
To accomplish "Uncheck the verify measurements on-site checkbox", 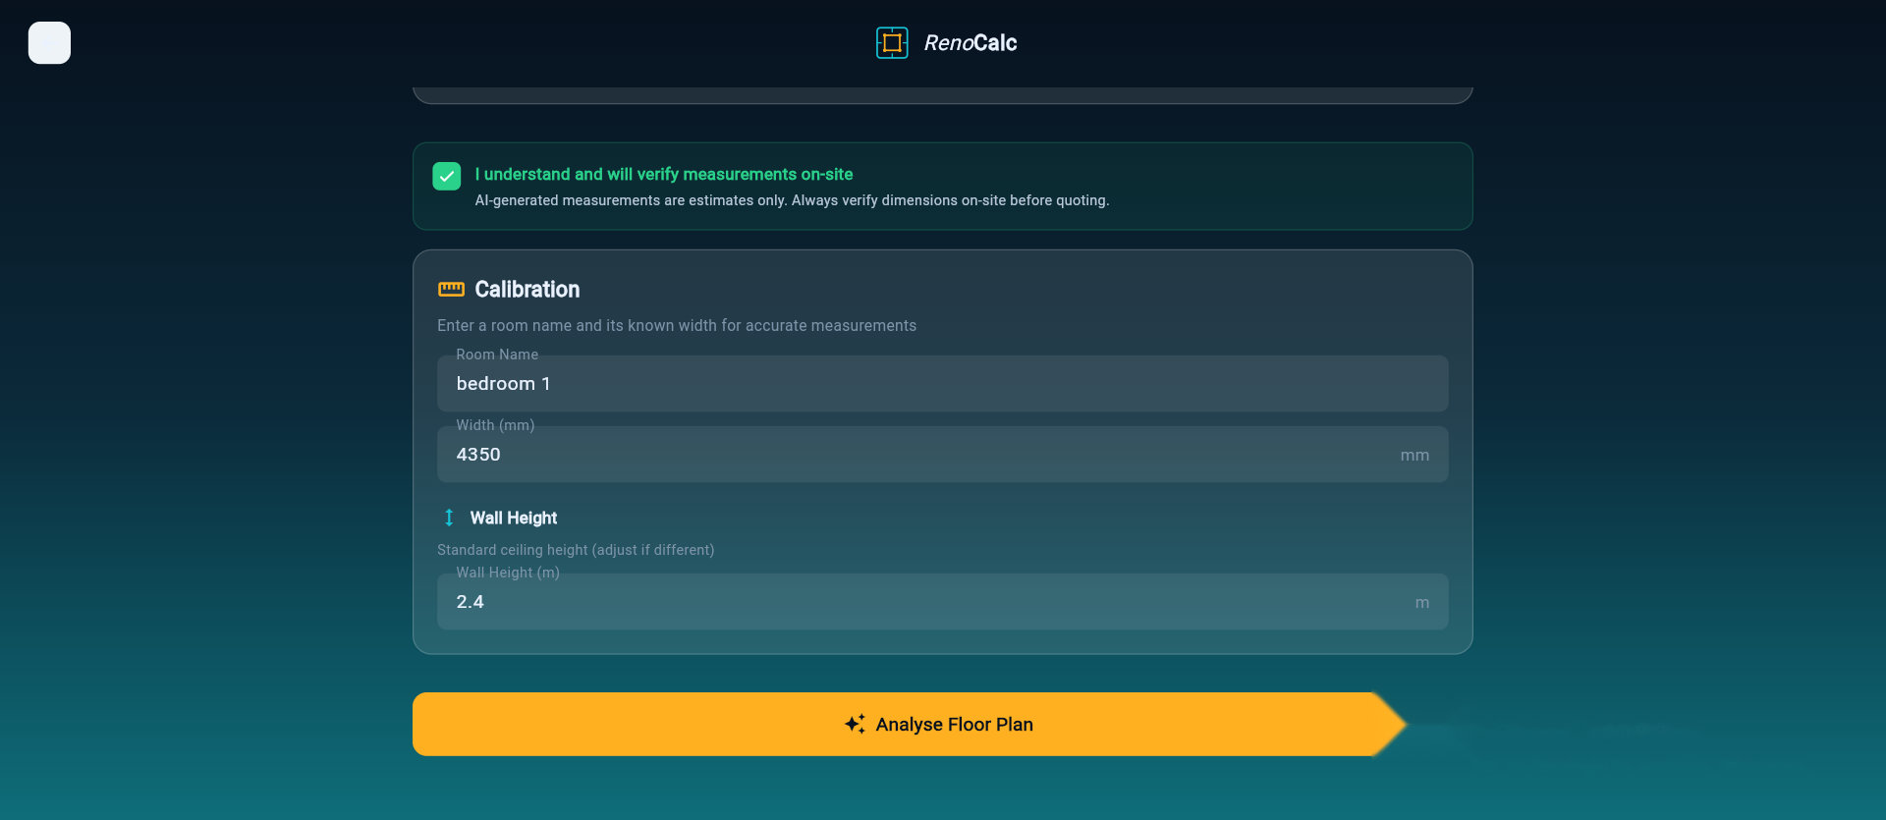I will tap(447, 176).
